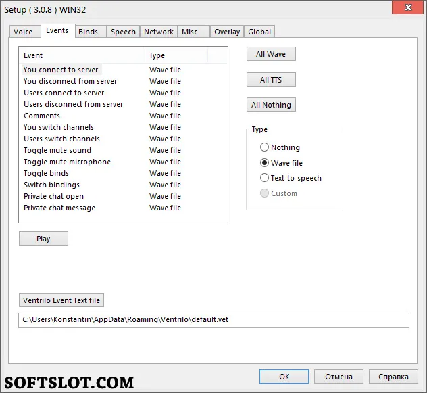This screenshot has height=393, width=427.
Task: Open help via the Справка button
Action: [x=393, y=377]
